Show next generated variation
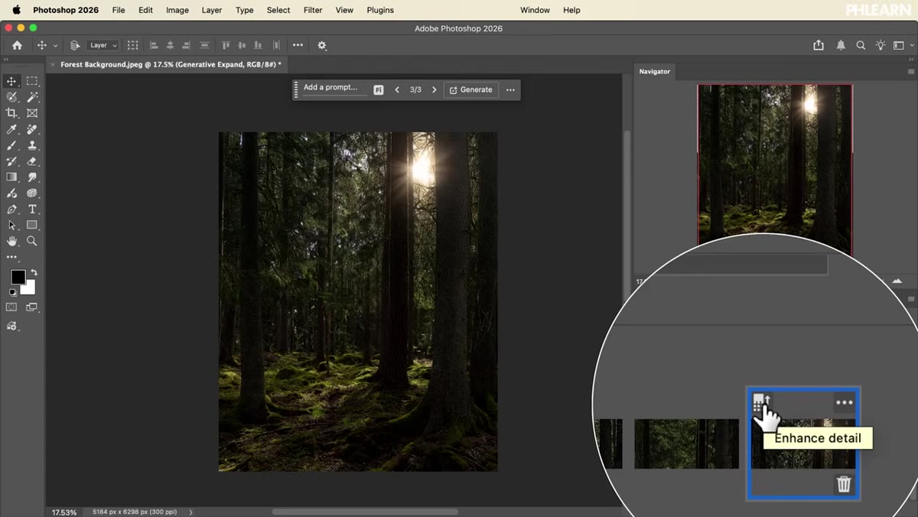This screenshot has width=918, height=517. click(x=435, y=89)
